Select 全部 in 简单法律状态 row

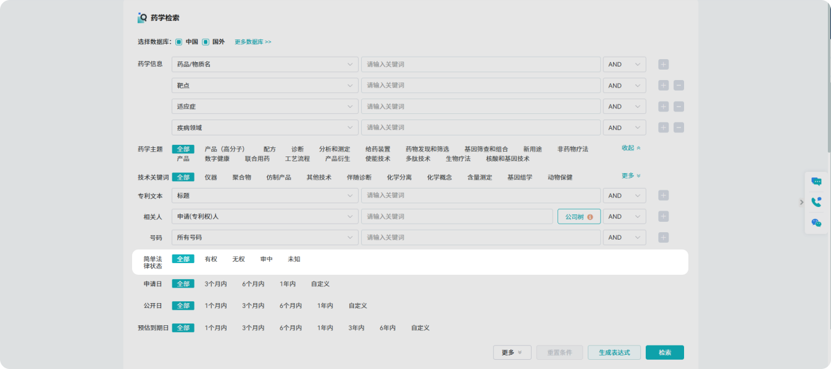(183, 259)
